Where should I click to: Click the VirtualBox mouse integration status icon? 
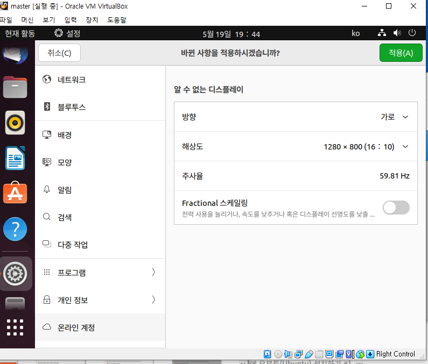tap(360, 354)
